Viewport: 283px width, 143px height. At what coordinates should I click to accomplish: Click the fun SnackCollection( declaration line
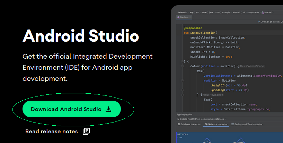point(200,33)
